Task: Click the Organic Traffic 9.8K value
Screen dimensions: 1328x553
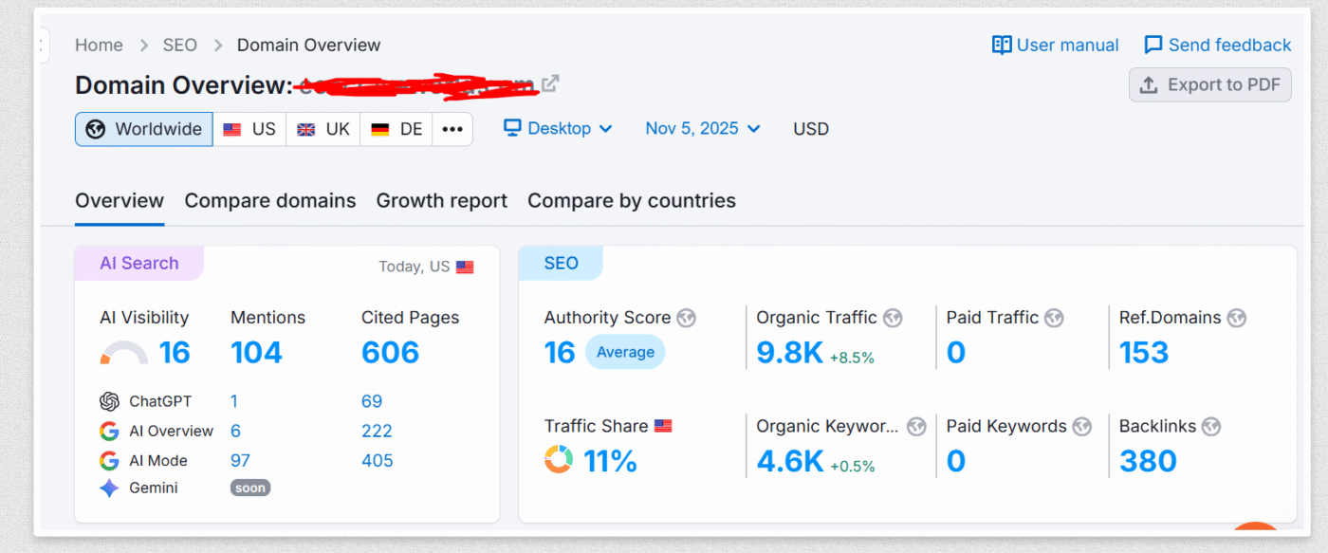Action: pyautogui.click(x=789, y=353)
